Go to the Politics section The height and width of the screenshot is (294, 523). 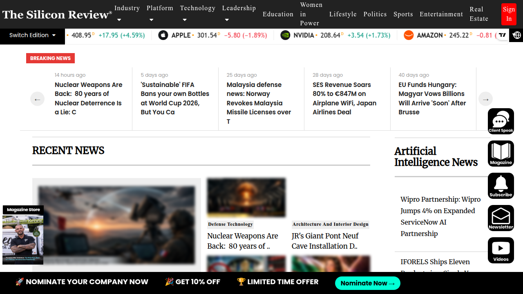375,14
